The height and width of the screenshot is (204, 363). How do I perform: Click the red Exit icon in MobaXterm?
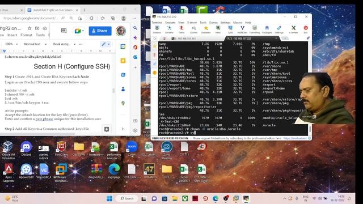point(306,29)
